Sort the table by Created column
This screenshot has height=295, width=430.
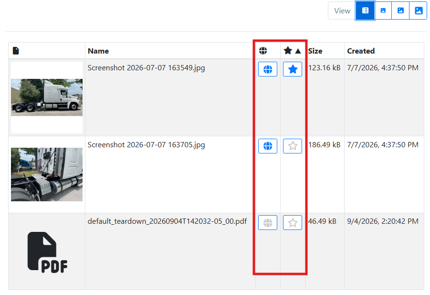coord(361,51)
